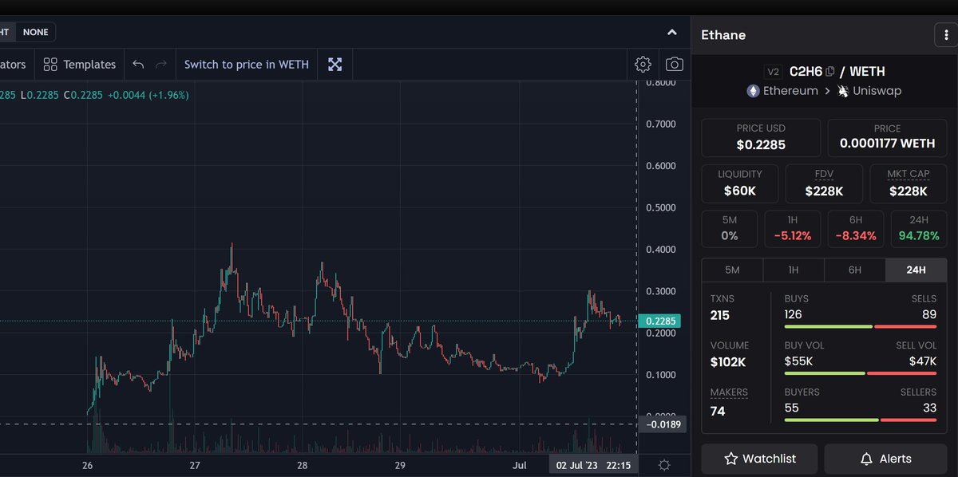Select the 1H stats tab
This screenshot has height=477, width=958.
pos(794,270)
